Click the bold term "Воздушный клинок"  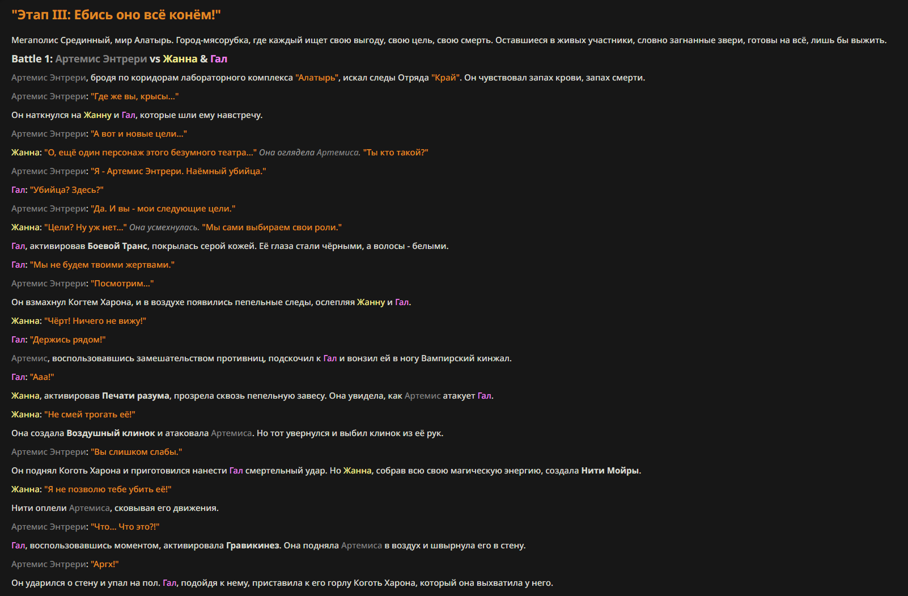[x=111, y=433]
